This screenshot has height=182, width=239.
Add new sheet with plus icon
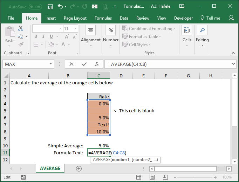click(79, 169)
